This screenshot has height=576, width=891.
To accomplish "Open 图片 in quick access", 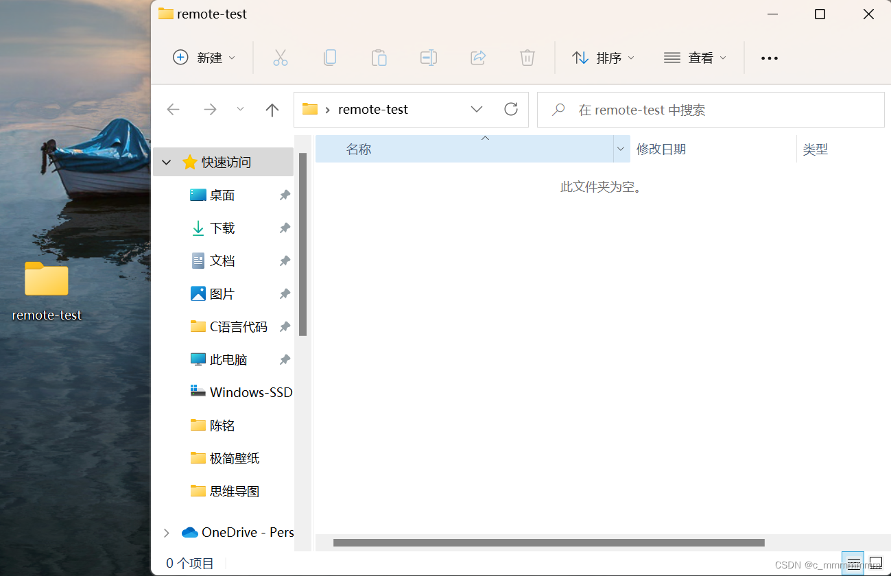I will (x=222, y=294).
